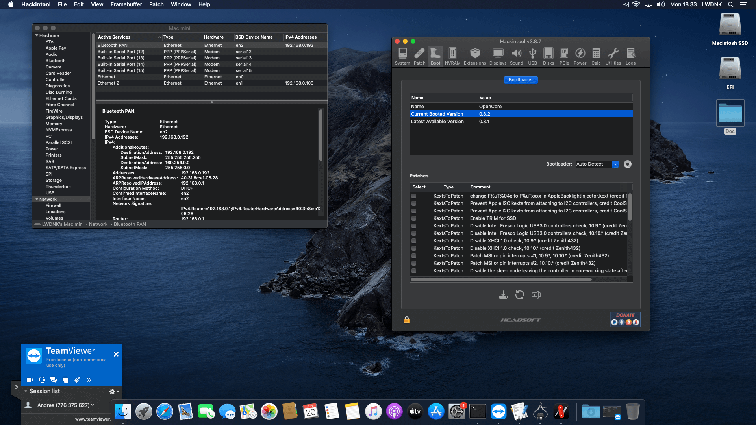The image size is (756, 425).
Task: Collapse the Hardware tree in System Information
Action: pyautogui.click(x=37, y=35)
